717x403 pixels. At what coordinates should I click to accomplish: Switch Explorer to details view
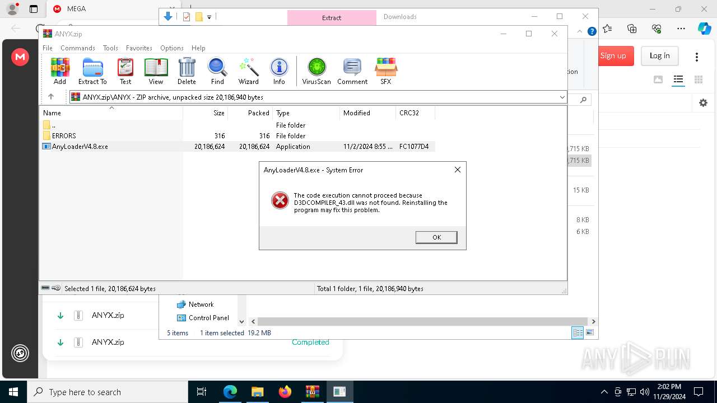(x=578, y=332)
